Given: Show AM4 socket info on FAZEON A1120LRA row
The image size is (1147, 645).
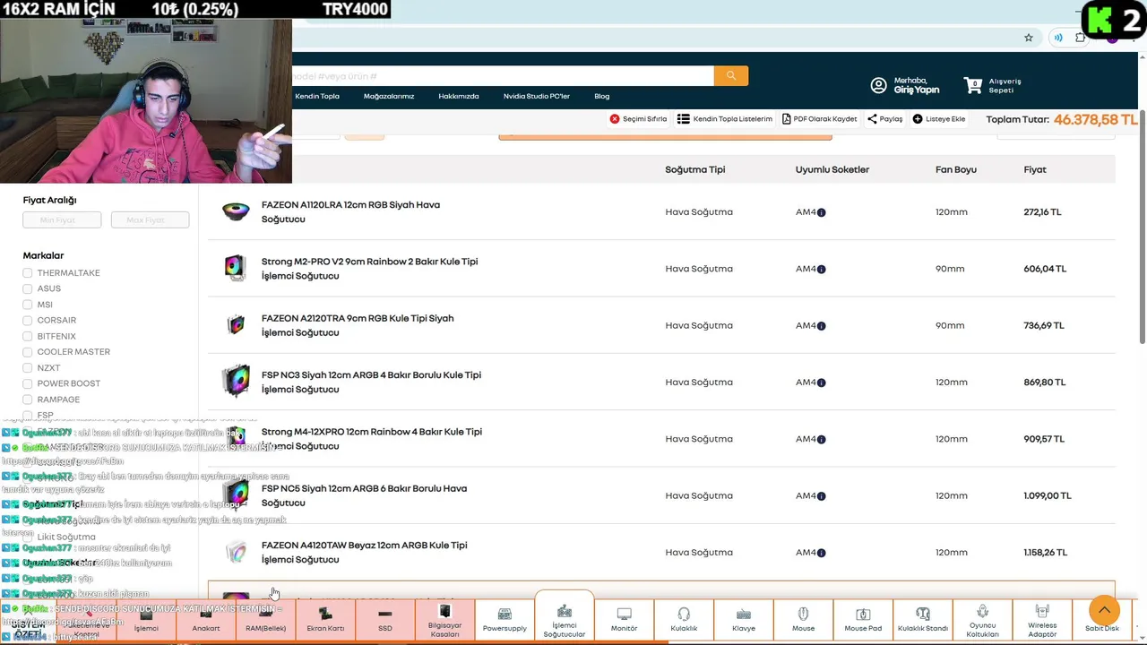Looking at the screenshot, I should pos(821,212).
